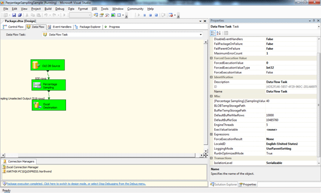Click the EngineThreads property value 5
Viewport: 321px width, 193px height.
coord(291,125)
